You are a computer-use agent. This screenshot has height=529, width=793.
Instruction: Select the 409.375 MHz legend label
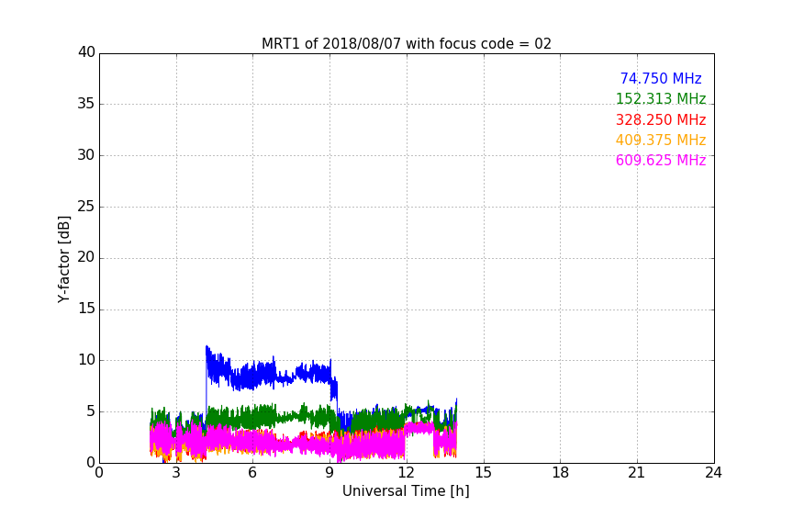(x=661, y=140)
